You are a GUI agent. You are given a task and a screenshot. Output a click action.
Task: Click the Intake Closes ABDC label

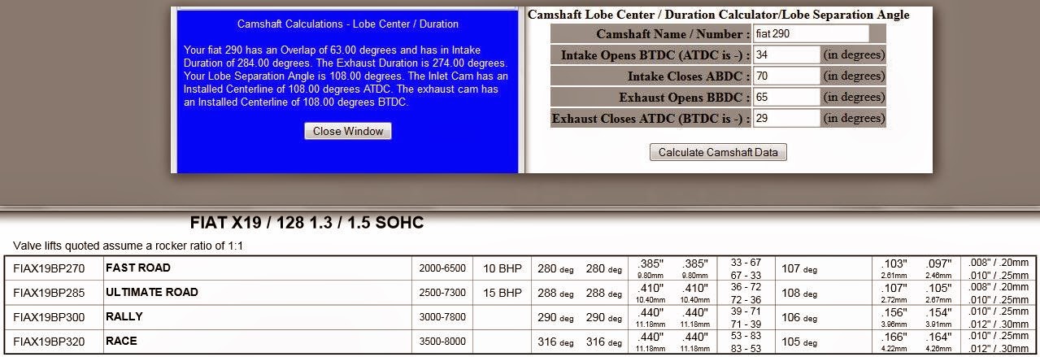[x=689, y=76]
